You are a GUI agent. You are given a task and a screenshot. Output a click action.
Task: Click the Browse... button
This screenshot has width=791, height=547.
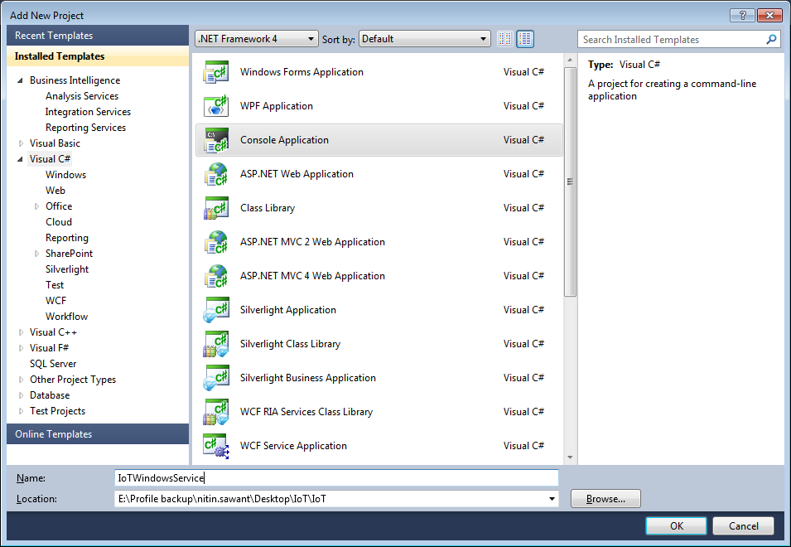[x=605, y=499]
